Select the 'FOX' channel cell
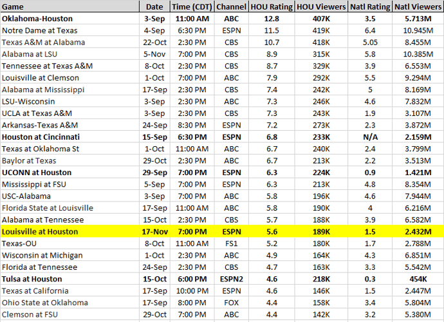The width and height of the screenshot is (444, 322). (x=232, y=303)
